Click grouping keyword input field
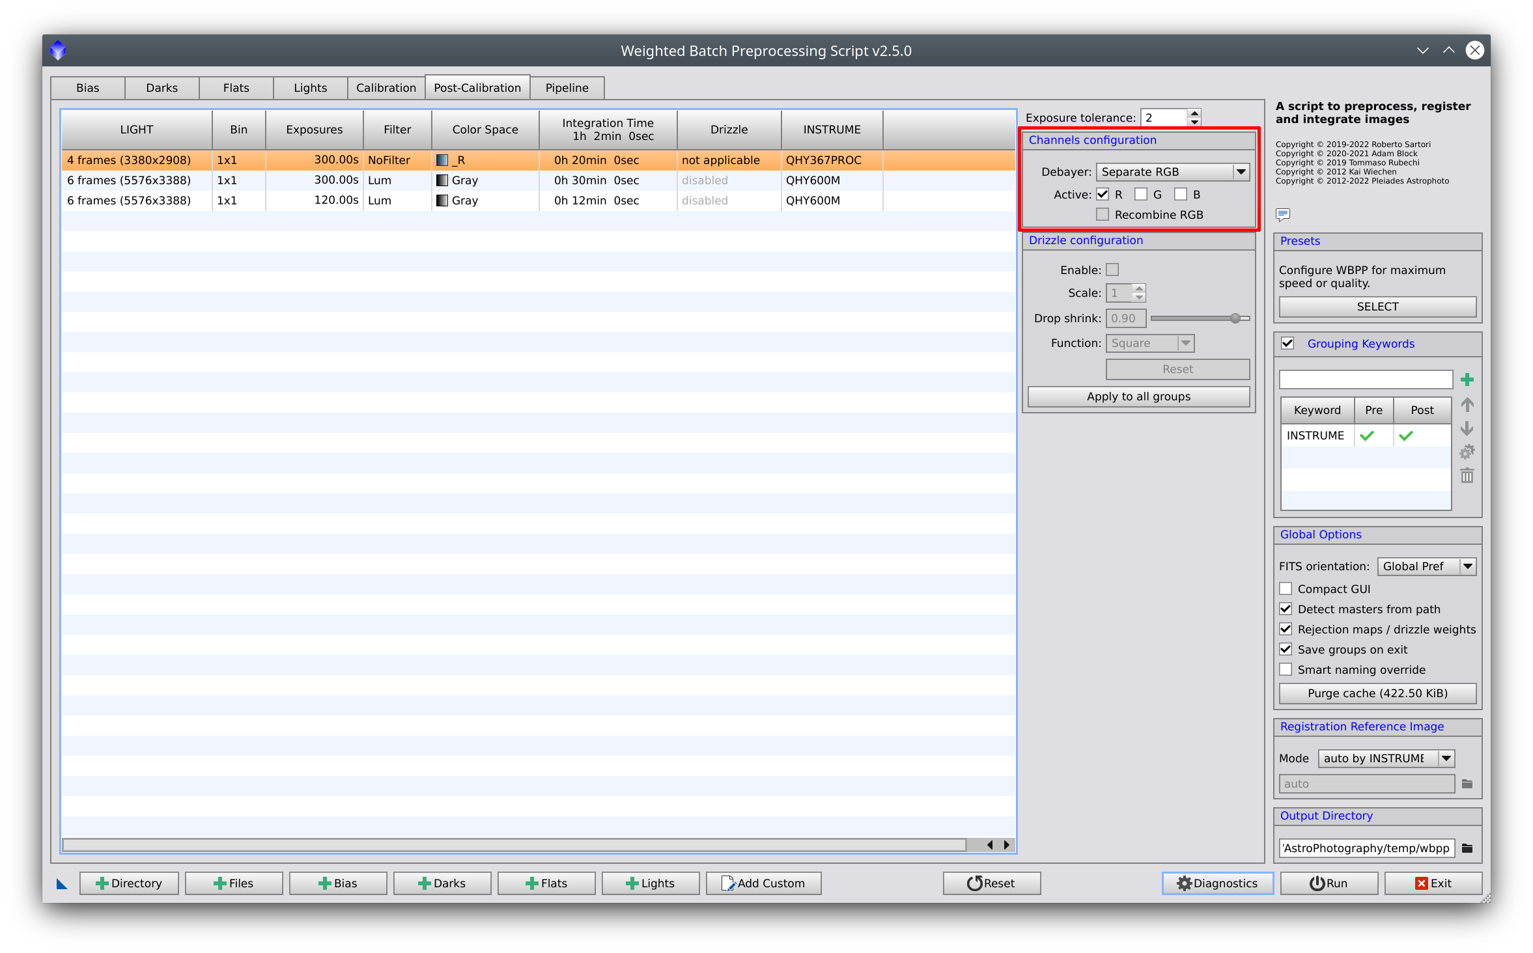The width and height of the screenshot is (1533, 953). pyautogui.click(x=1366, y=380)
